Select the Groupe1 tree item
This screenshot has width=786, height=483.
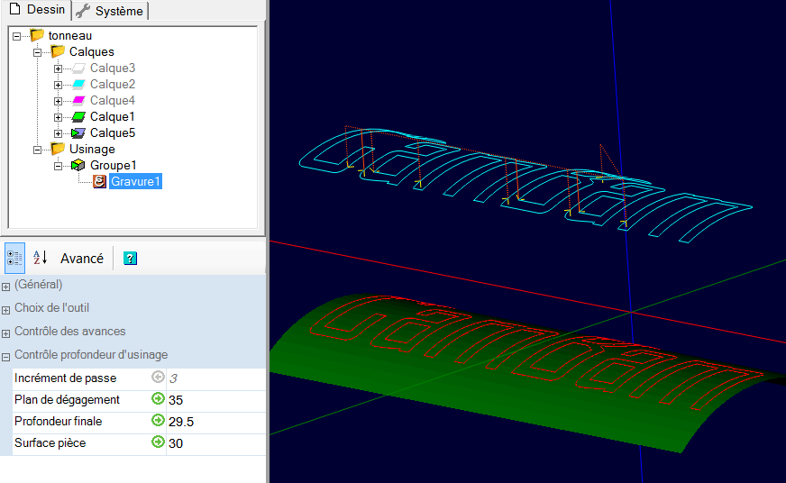114,165
